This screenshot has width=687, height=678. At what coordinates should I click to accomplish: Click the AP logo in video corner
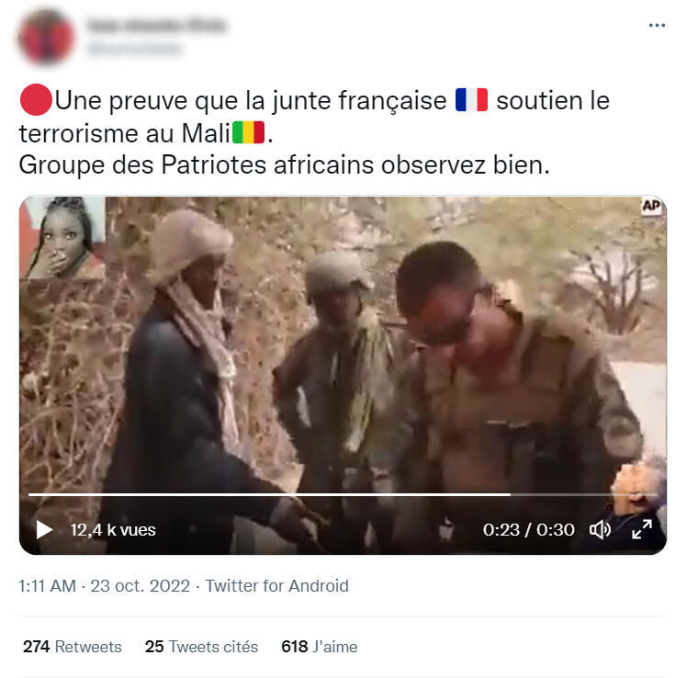[651, 206]
